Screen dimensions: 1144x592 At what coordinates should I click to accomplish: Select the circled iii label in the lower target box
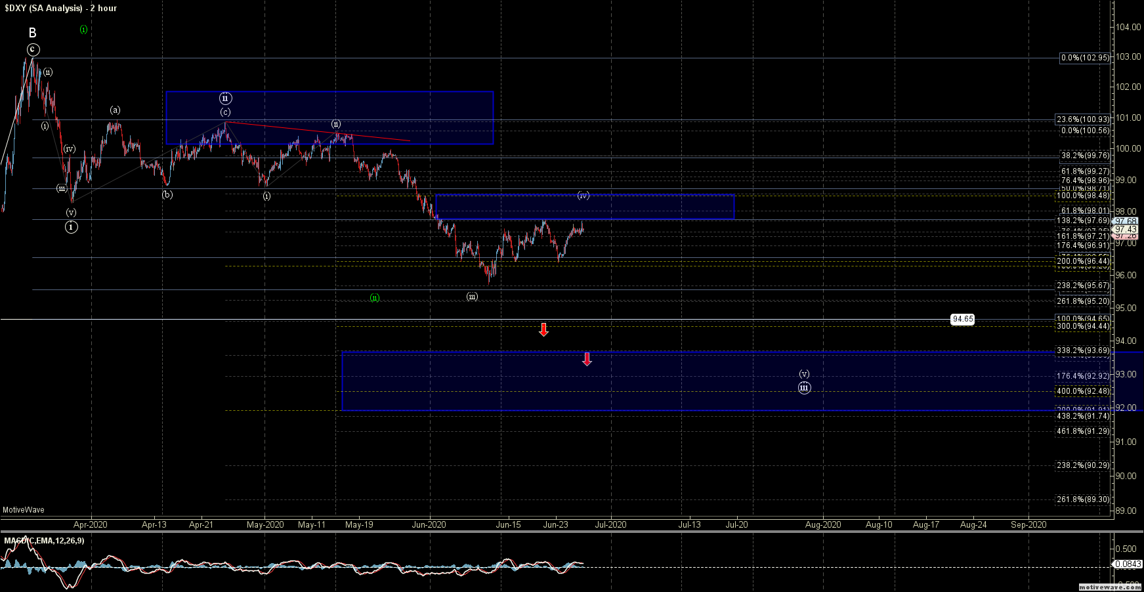tap(804, 388)
